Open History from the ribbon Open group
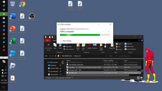Screen dimensions: 162x91 pos(119,50)
